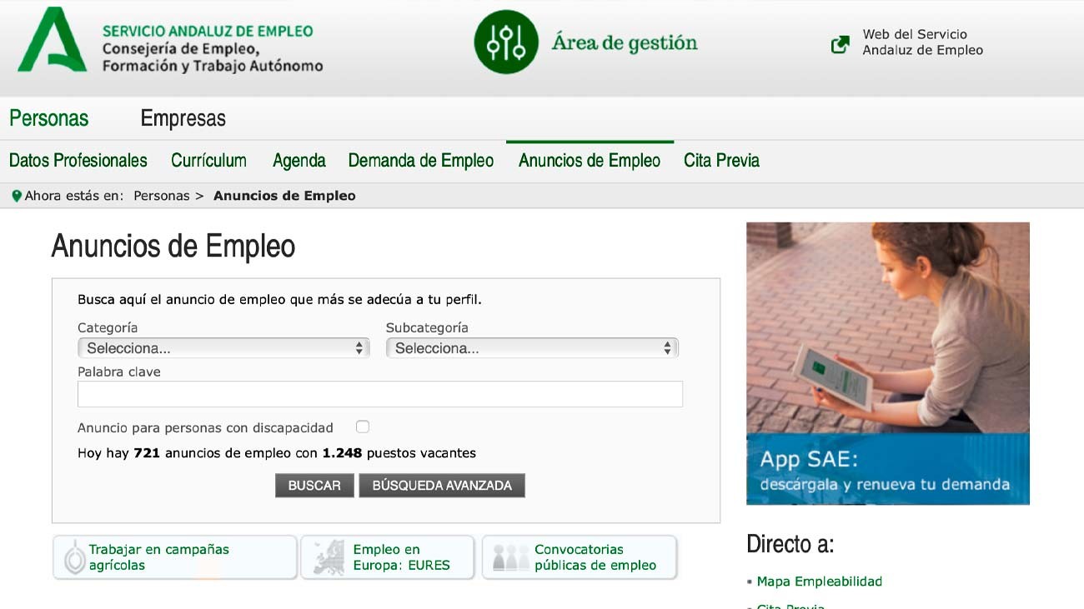This screenshot has height=609, width=1084.
Task: Open the Subcategoría dropdown
Action: point(532,348)
